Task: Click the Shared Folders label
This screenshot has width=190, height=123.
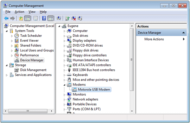Action: click(x=31, y=45)
